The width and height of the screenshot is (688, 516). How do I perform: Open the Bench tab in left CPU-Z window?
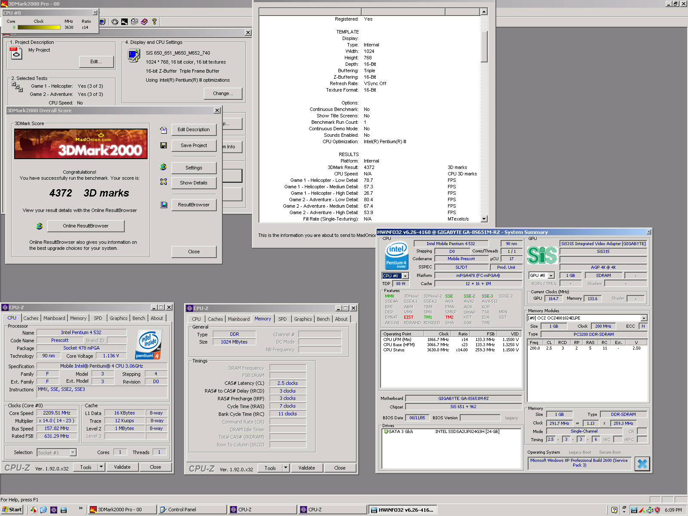point(139,318)
